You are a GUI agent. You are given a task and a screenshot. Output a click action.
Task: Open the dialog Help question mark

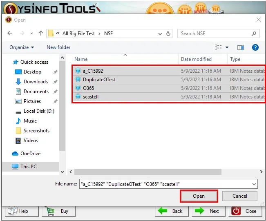[255, 47]
